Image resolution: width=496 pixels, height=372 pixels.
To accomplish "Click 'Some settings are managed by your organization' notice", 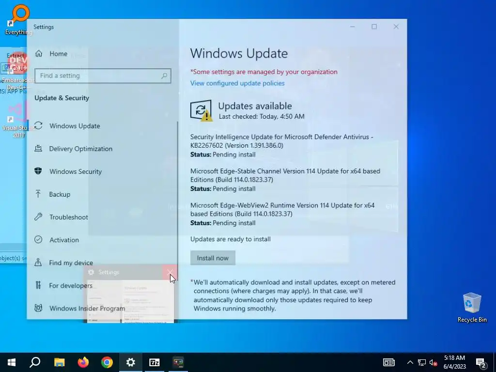I will tap(264, 72).
